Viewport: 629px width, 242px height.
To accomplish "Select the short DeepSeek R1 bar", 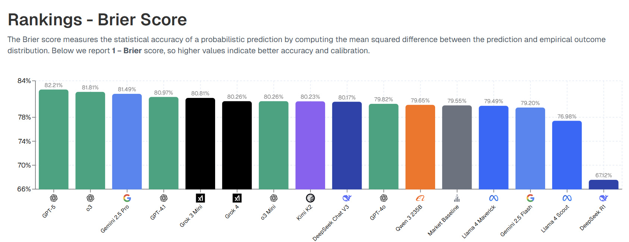I will tap(604, 185).
